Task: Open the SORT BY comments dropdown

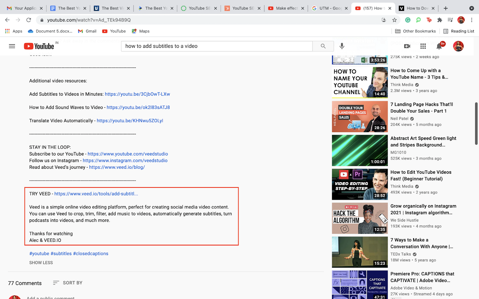Action: 68,283
